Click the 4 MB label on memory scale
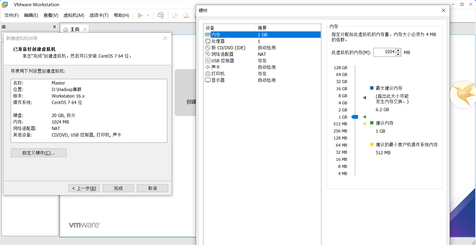 tap(342, 173)
